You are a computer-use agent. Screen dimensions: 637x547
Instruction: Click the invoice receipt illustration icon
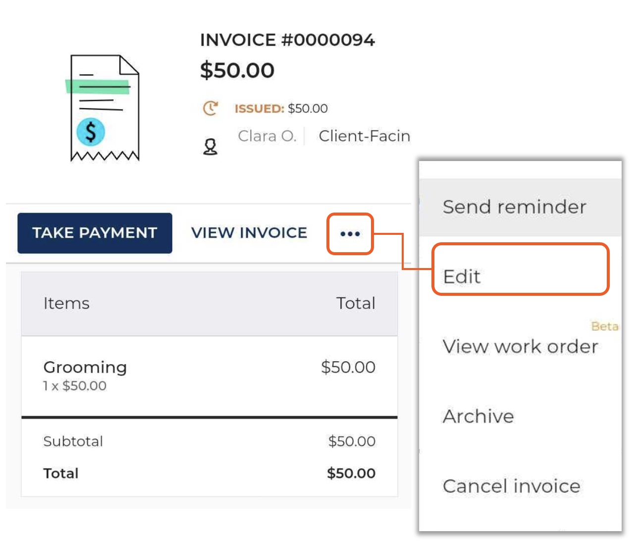point(103,108)
